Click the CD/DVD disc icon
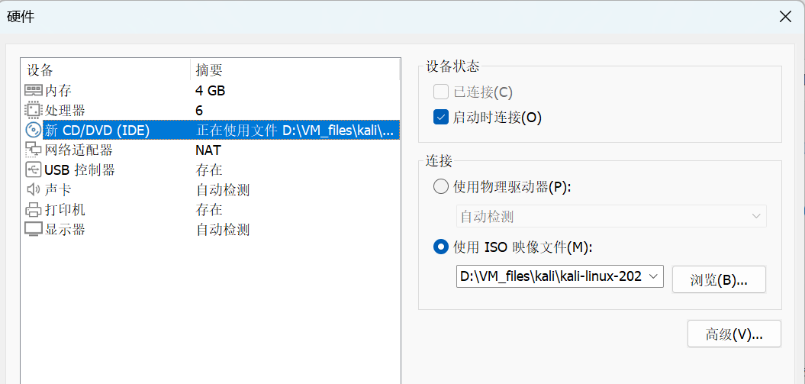The height and width of the screenshot is (384, 805). 34,131
